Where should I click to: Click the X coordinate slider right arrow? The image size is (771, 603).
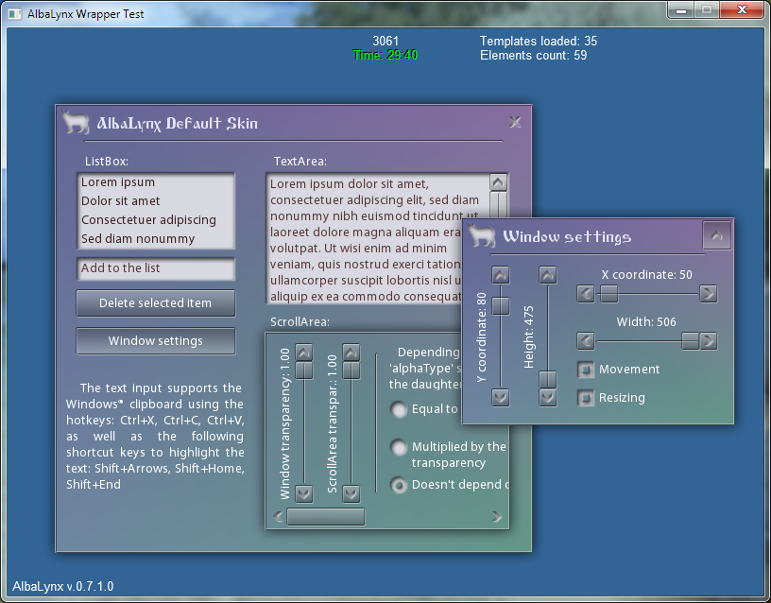[709, 294]
